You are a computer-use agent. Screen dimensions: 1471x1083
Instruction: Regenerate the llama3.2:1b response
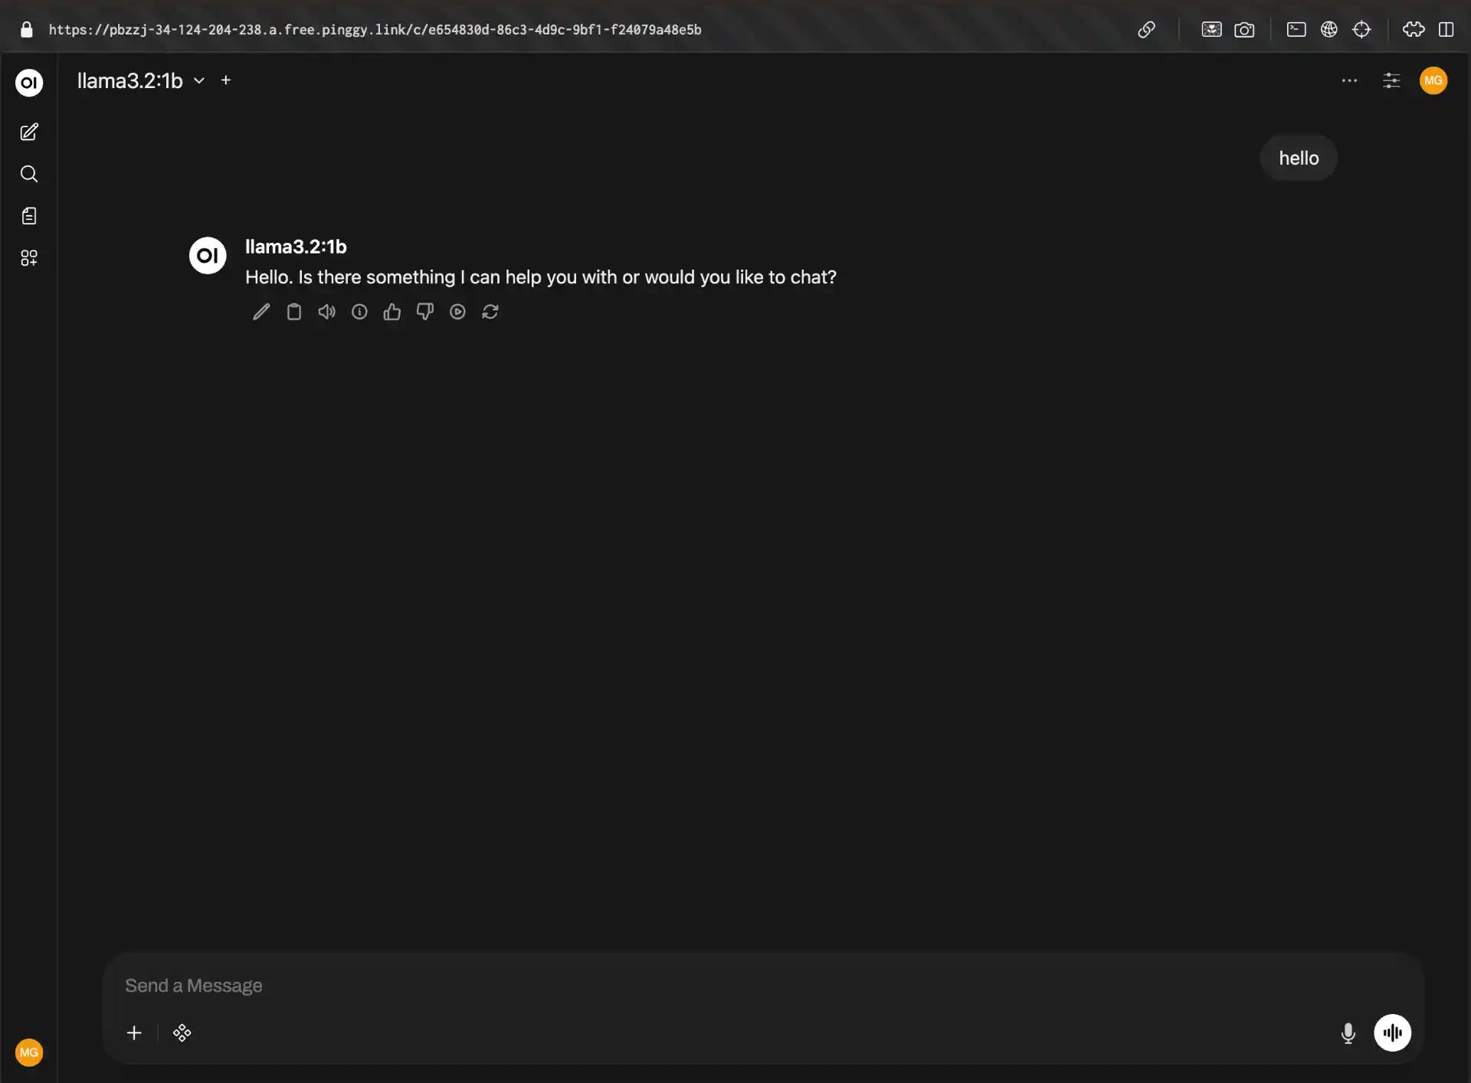click(490, 312)
